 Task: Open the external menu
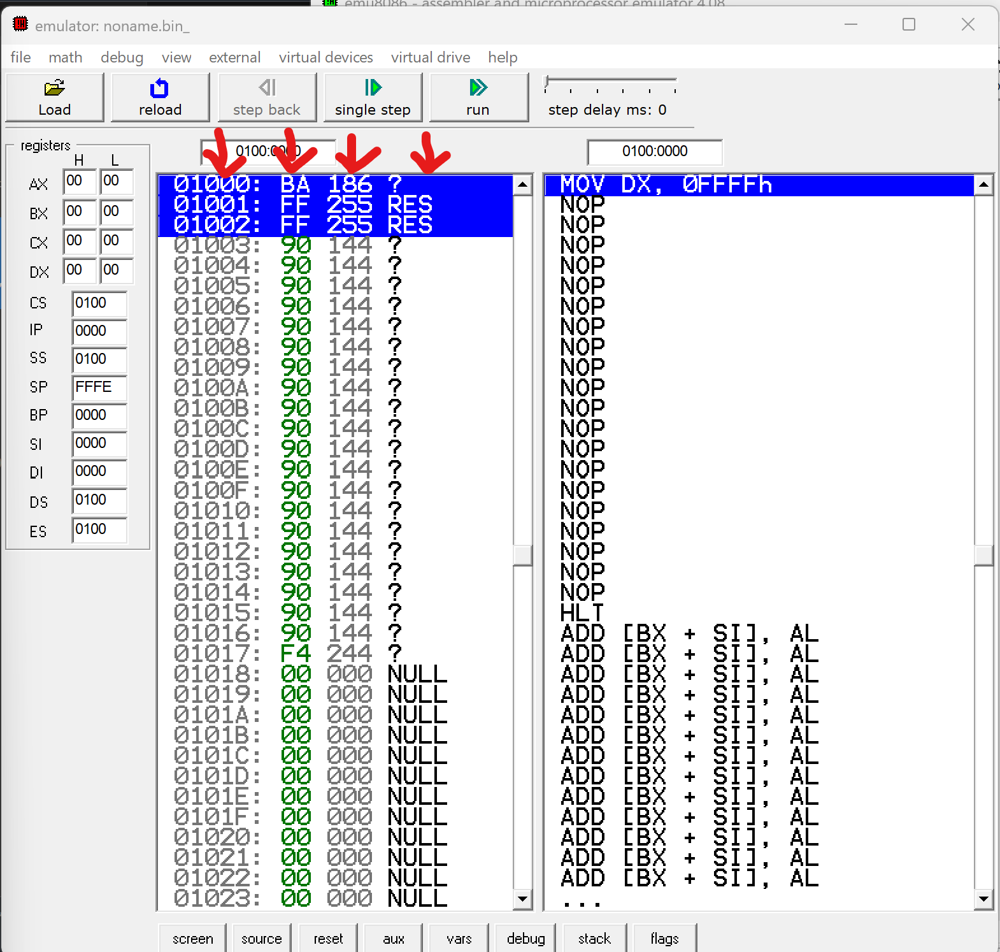coord(235,57)
